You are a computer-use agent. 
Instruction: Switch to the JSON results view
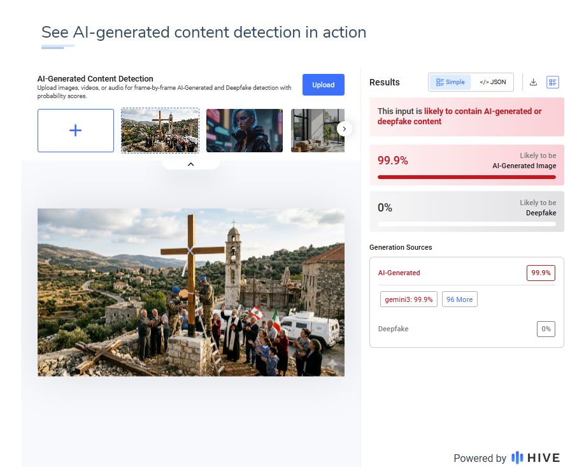click(492, 82)
